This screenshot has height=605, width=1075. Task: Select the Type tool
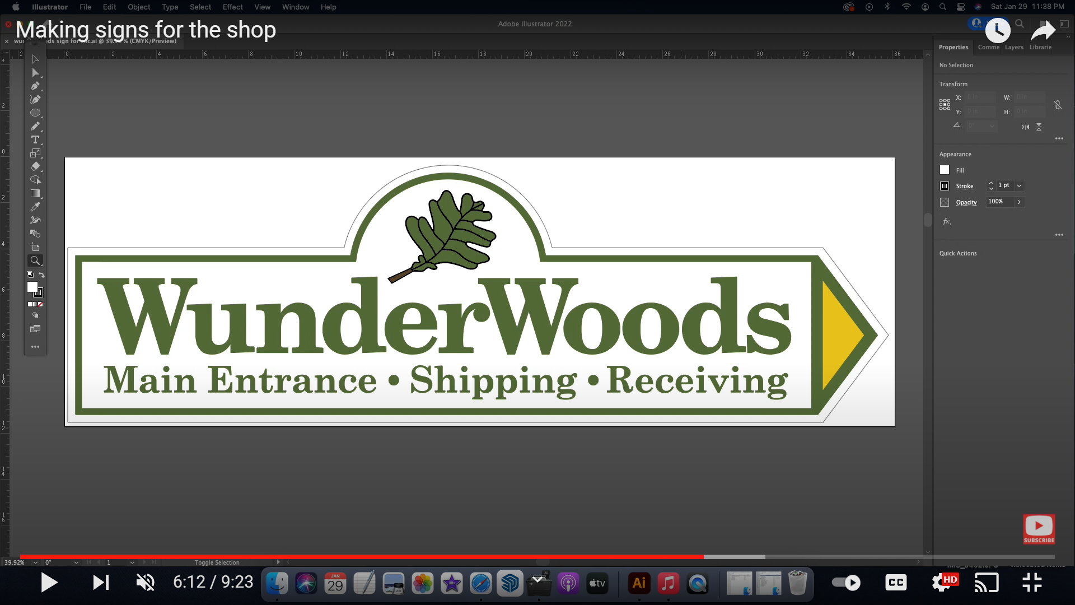(35, 140)
